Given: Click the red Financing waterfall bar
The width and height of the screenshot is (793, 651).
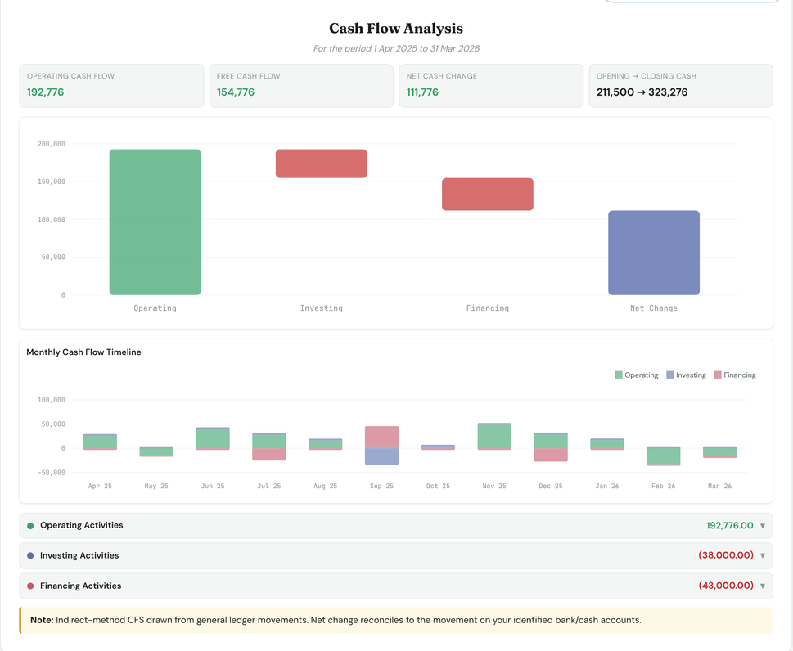Looking at the screenshot, I should pyautogui.click(x=488, y=194).
